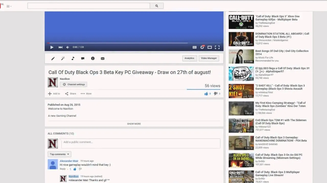This screenshot has height=183, width=327.
Task: Click the video progress bar
Action: [x=134, y=43]
